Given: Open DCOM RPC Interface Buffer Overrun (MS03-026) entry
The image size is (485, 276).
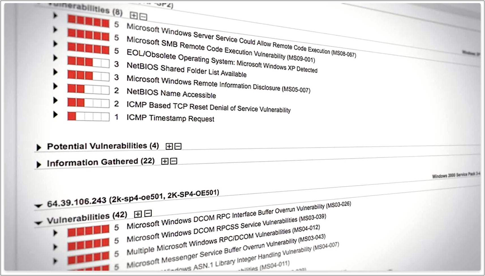Looking at the screenshot, I should (x=239, y=216).
